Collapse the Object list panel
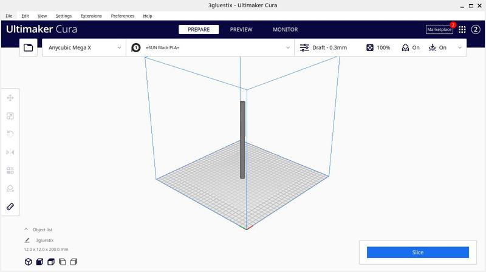The width and height of the screenshot is (486, 272). click(x=26, y=229)
